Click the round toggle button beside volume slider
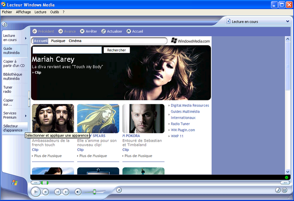Image resolution: width=294 pixels, height=201 pixels. pos(119,190)
